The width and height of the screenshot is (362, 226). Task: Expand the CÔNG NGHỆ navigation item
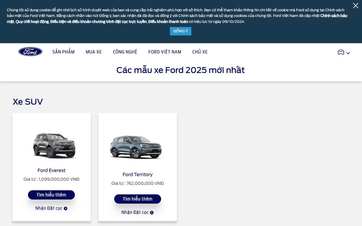click(125, 52)
